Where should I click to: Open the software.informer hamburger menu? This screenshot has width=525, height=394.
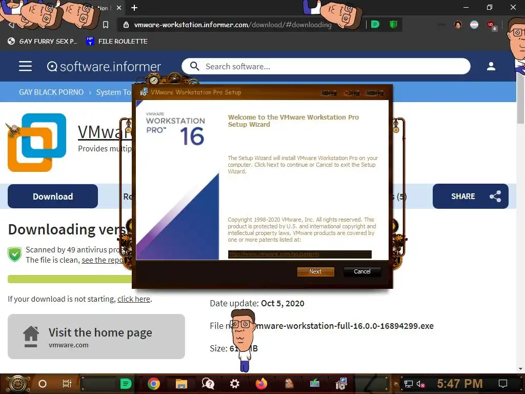point(26,66)
